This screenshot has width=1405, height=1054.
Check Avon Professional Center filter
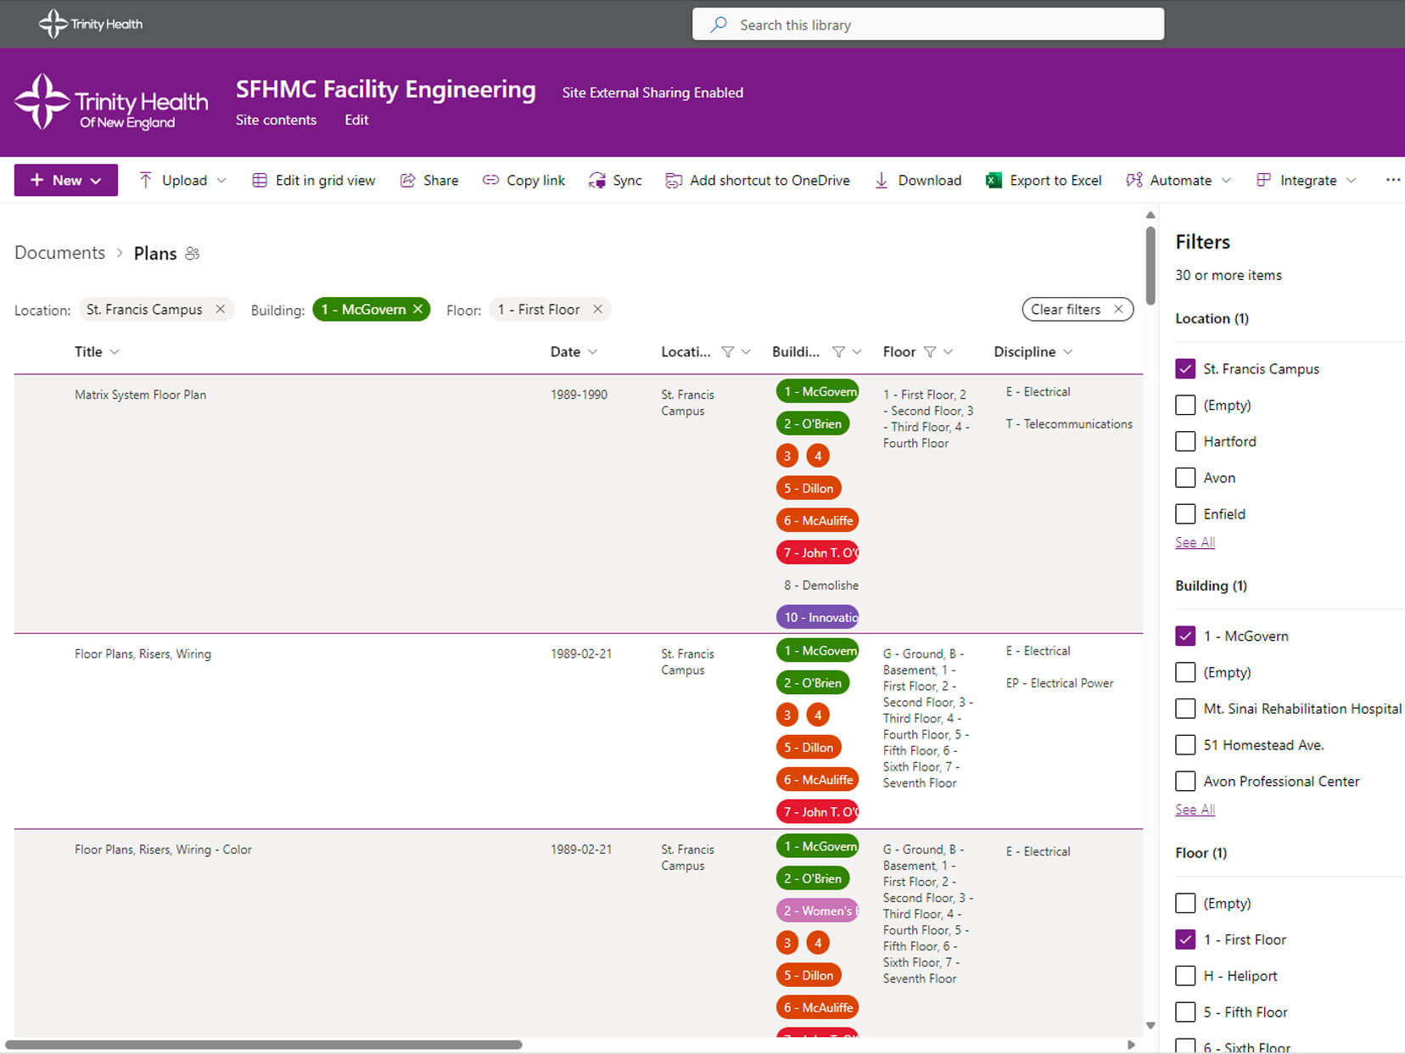pyautogui.click(x=1185, y=781)
